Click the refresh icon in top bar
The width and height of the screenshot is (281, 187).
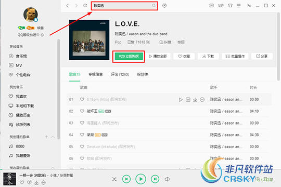[85, 6]
